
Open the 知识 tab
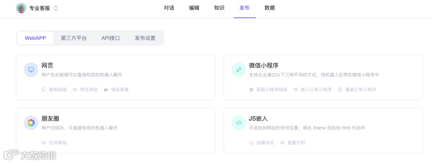219,8
